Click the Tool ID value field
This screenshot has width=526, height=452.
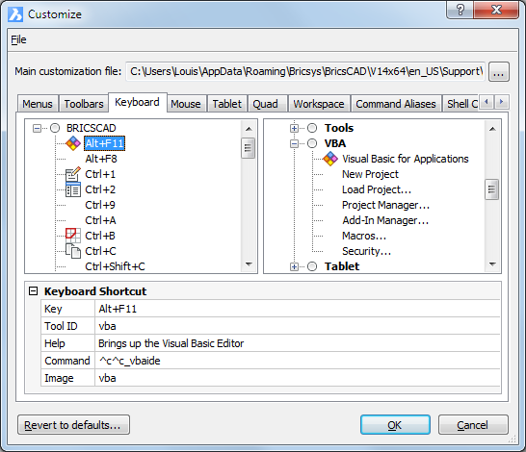point(298,326)
